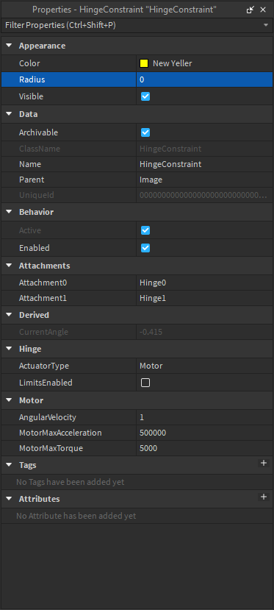274x610 pixels.
Task: Collapse the Behavior section
Action: 9,212
